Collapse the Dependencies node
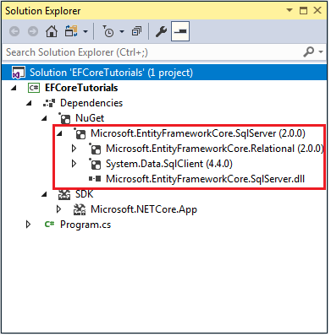The image size is (331, 336). tap(29, 103)
